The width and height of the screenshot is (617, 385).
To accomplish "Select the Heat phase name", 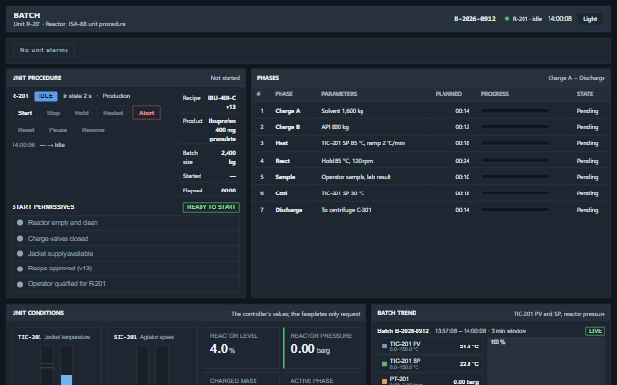I will tap(282, 143).
